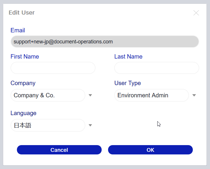Image resolution: width=210 pixels, height=169 pixels.
Task: Click the support+new-jp email address text
Action: (63, 42)
